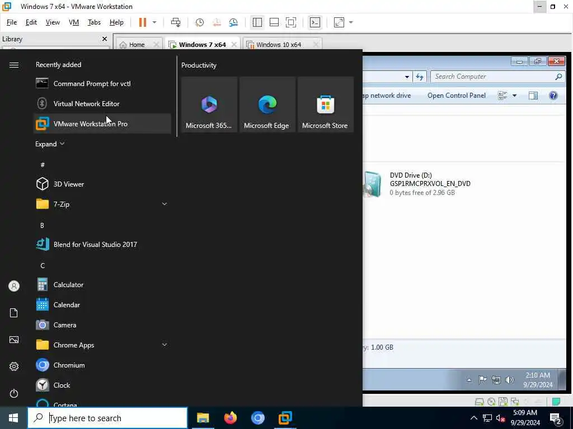Open Firefox from the taskbar
The height and width of the screenshot is (429, 573).
click(x=230, y=418)
